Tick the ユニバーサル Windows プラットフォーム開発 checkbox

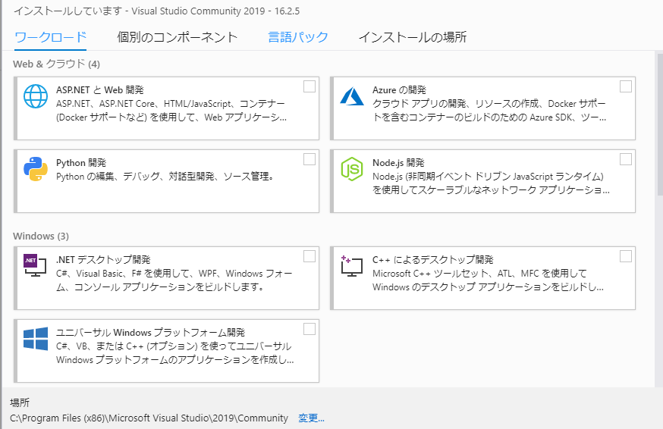point(310,329)
